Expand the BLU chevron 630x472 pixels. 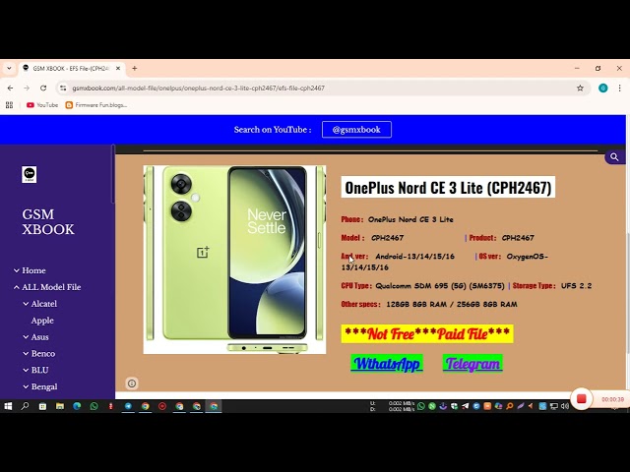pos(26,370)
